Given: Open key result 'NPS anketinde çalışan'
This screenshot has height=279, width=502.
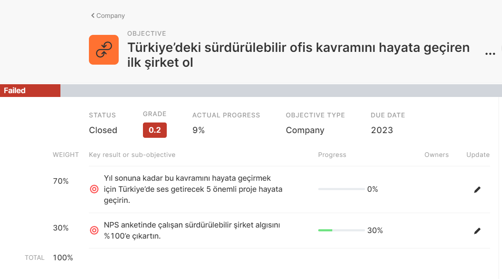Looking at the screenshot, I should [192, 231].
